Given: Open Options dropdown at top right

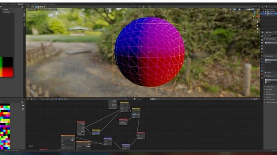Looking at the screenshot, I should point(256,7).
